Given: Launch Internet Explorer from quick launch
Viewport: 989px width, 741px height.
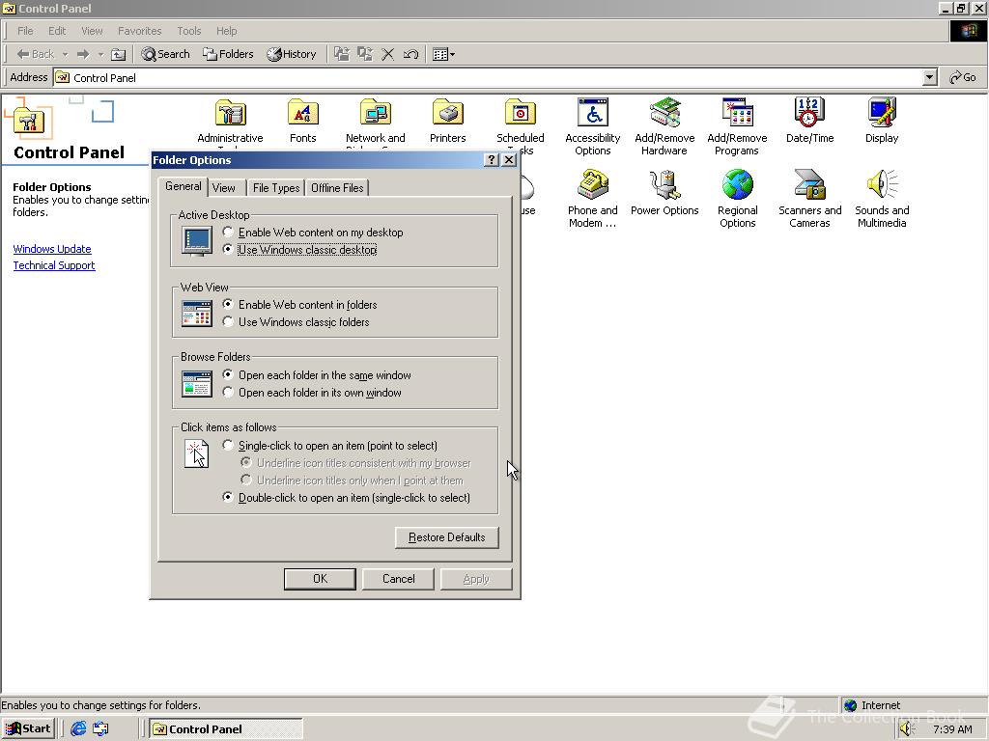Looking at the screenshot, I should tap(78, 728).
